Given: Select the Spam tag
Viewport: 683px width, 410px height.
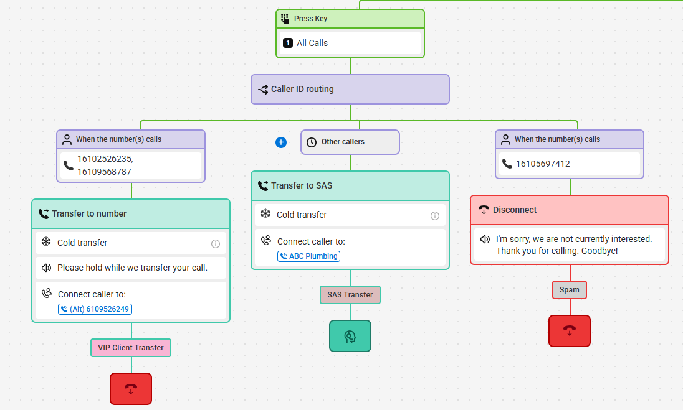Looking at the screenshot, I should coord(570,290).
